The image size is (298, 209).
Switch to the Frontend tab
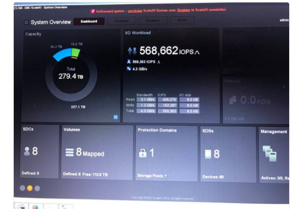(x=121, y=21)
